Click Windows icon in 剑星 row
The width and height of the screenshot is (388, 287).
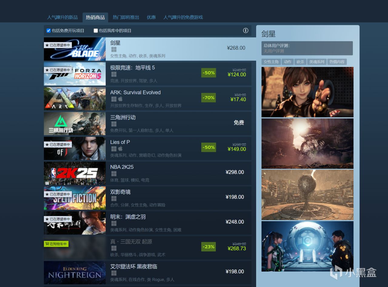(114, 49)
